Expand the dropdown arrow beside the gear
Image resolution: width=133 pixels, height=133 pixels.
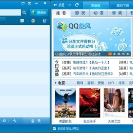pos(8,121)
